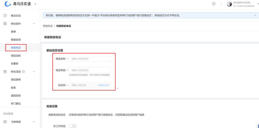Click into the 电话名称 input field
Screen dimensions: 259x128
[x=90, y=59]
